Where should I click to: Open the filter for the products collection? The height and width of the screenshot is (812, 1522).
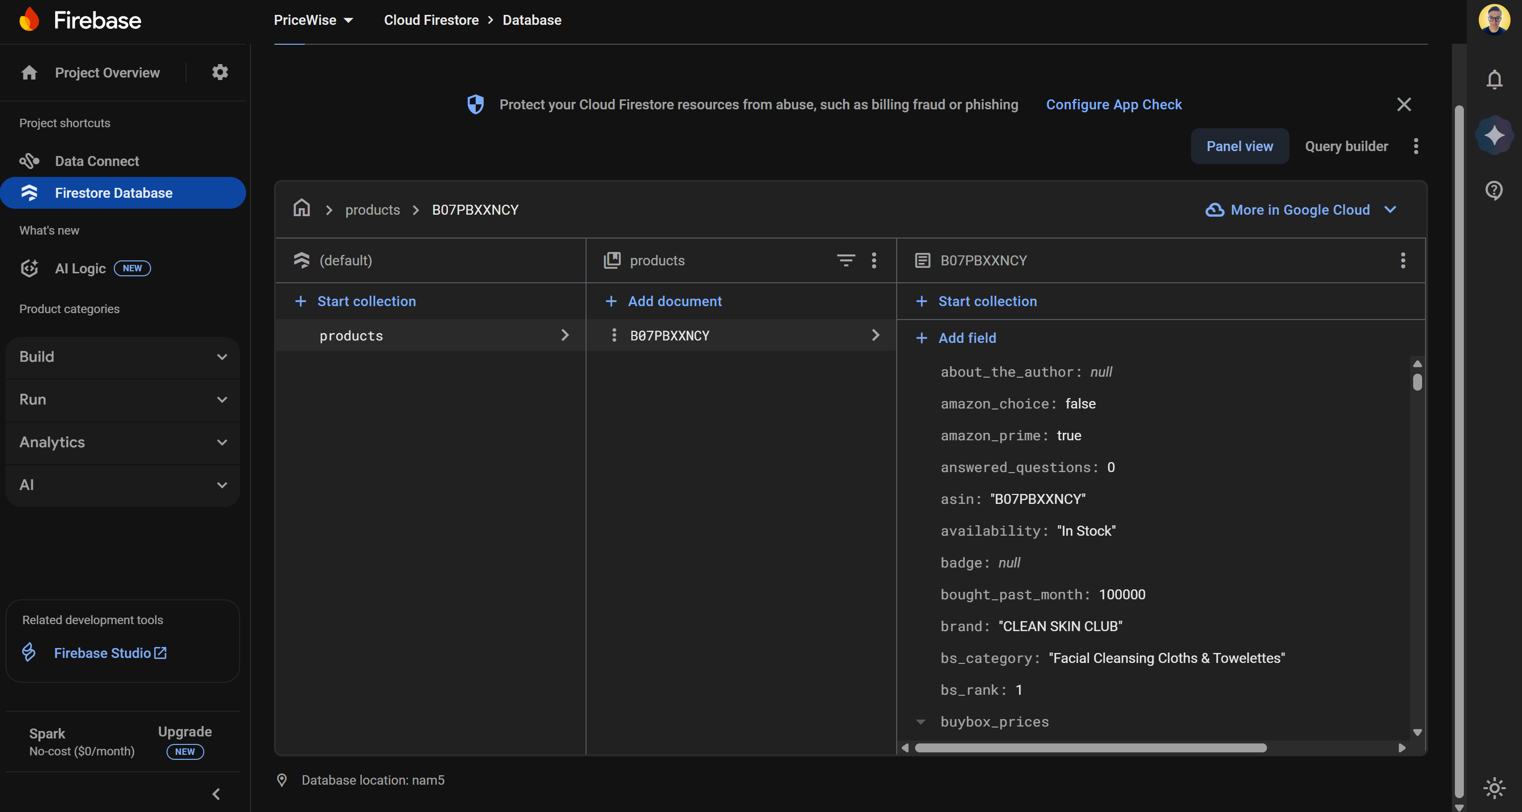pos(846,260)
